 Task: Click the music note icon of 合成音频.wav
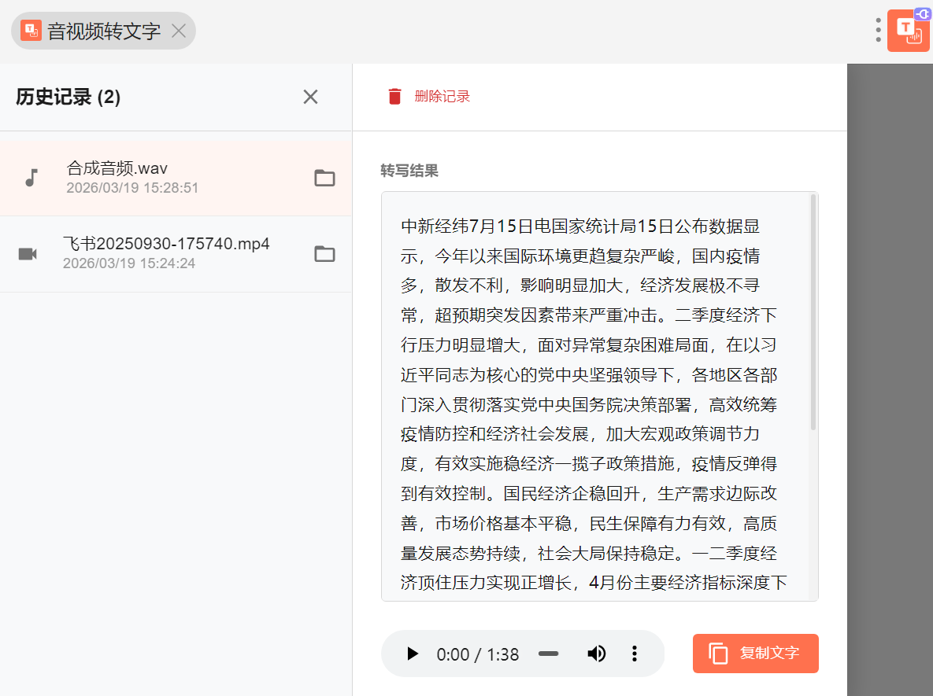[31, 178]
